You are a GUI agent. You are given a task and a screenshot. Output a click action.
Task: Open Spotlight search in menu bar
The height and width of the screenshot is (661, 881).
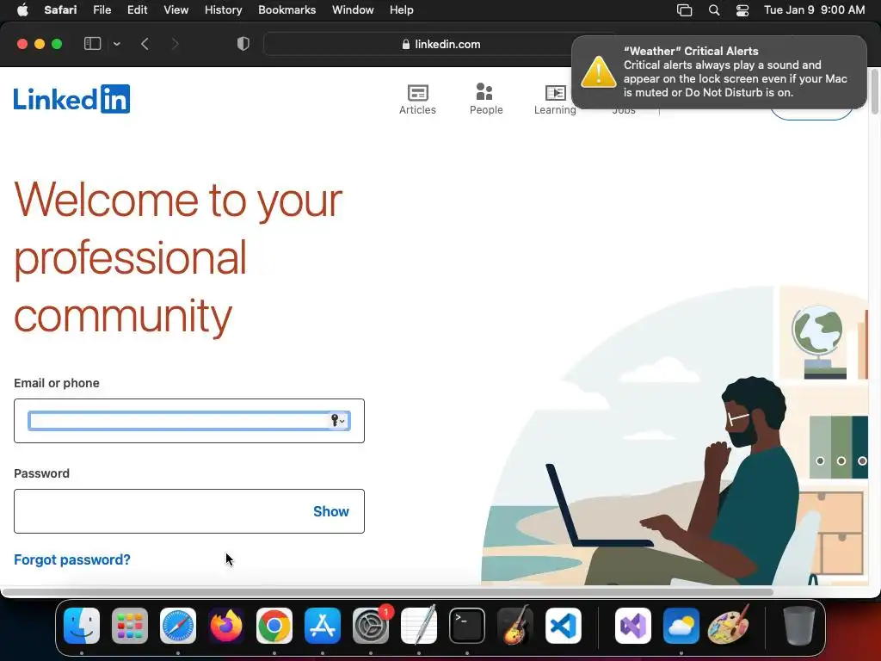tap(714, 10)
